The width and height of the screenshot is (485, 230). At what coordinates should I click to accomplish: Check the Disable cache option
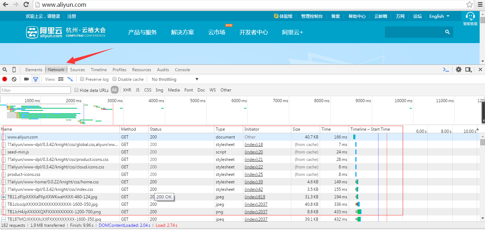point(115,79)
